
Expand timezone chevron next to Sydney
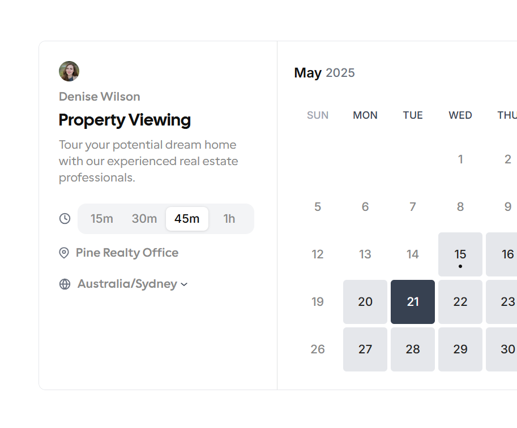tap(184, 284)
